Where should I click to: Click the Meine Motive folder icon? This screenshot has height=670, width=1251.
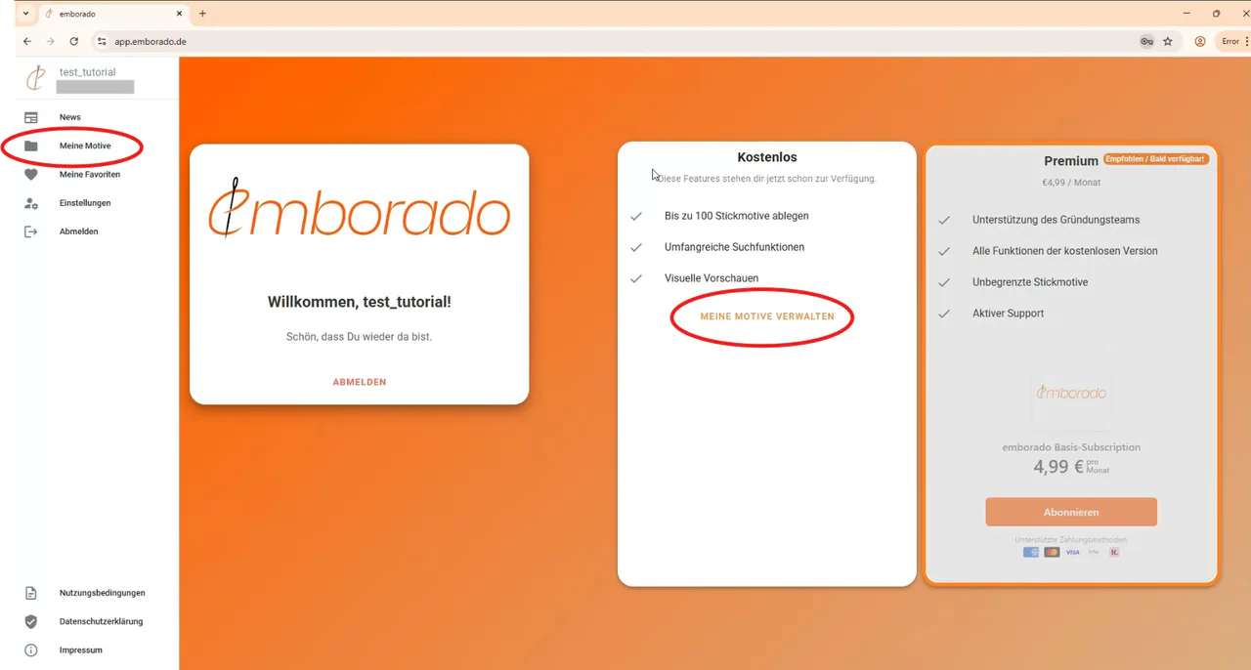tap(31, 146)
